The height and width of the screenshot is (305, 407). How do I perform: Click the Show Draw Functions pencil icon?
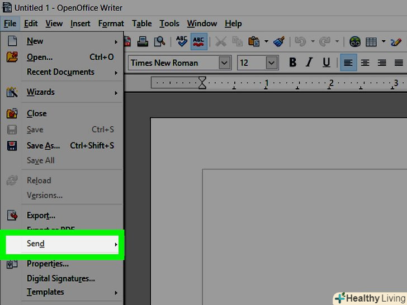coord(396,42)
